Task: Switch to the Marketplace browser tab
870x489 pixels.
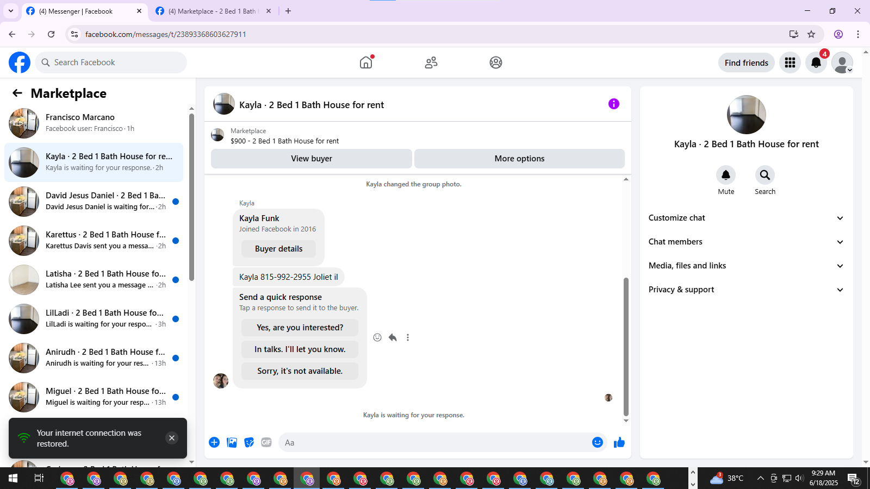Action: pos(212,11)
